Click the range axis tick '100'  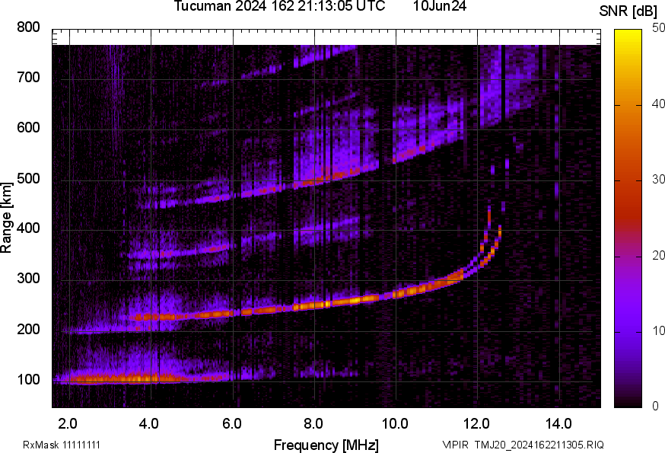28,380
